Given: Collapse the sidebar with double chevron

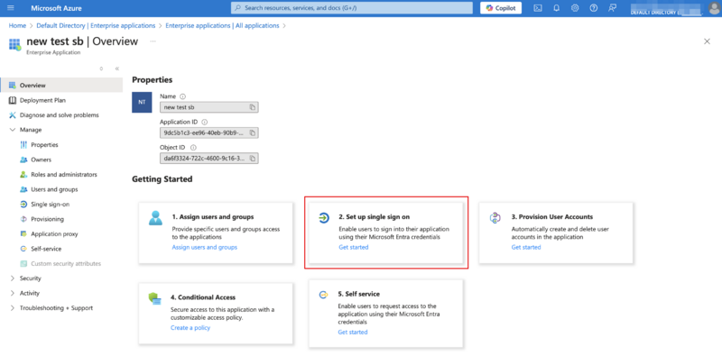Looking at the screenshot, I should [117, 68].
